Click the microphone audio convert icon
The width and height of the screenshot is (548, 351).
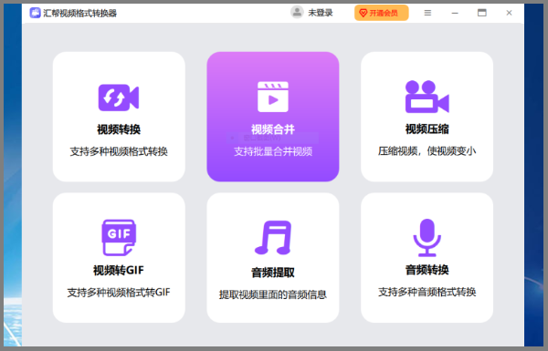coord(427,238)
